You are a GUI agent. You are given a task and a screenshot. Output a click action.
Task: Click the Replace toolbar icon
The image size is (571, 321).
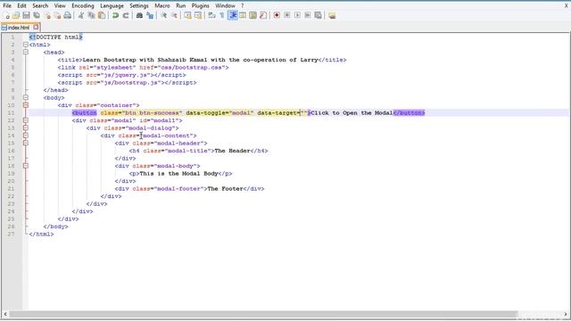tap(150, 16)
